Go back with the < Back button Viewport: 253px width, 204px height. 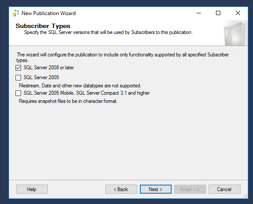(121, 189)
